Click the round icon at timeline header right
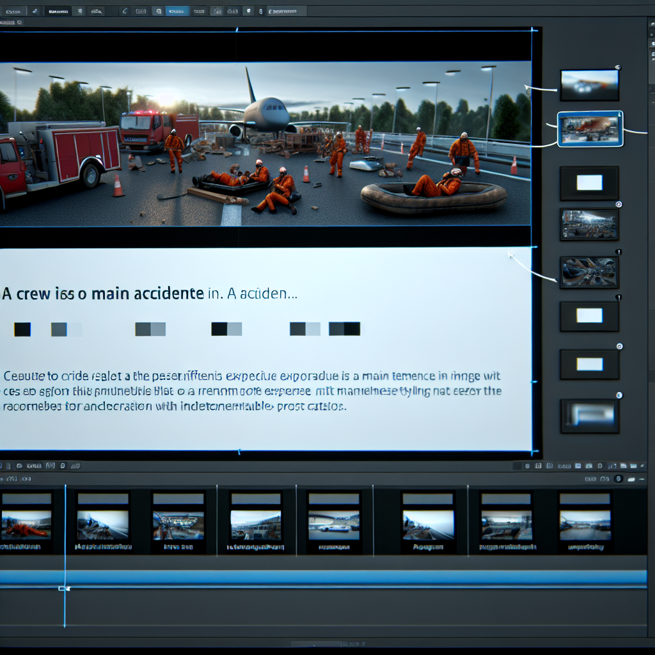 (618, 478)
